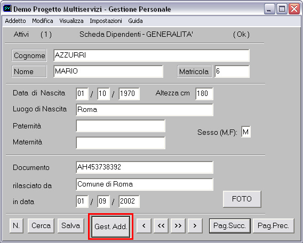303x243 pixels.
Task: Click the application icon in the title bar
Action: [7, 9]
